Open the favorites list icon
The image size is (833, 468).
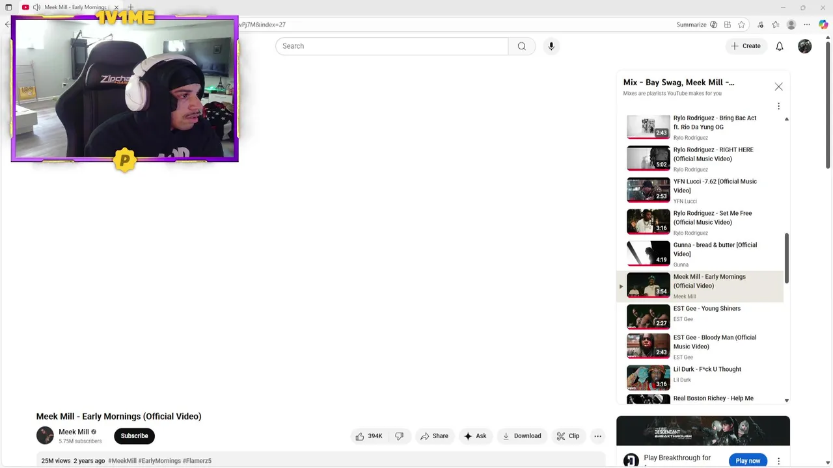[776, 25]
